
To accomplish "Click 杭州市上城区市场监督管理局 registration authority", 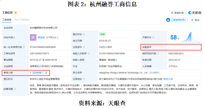I will [45, 79].
